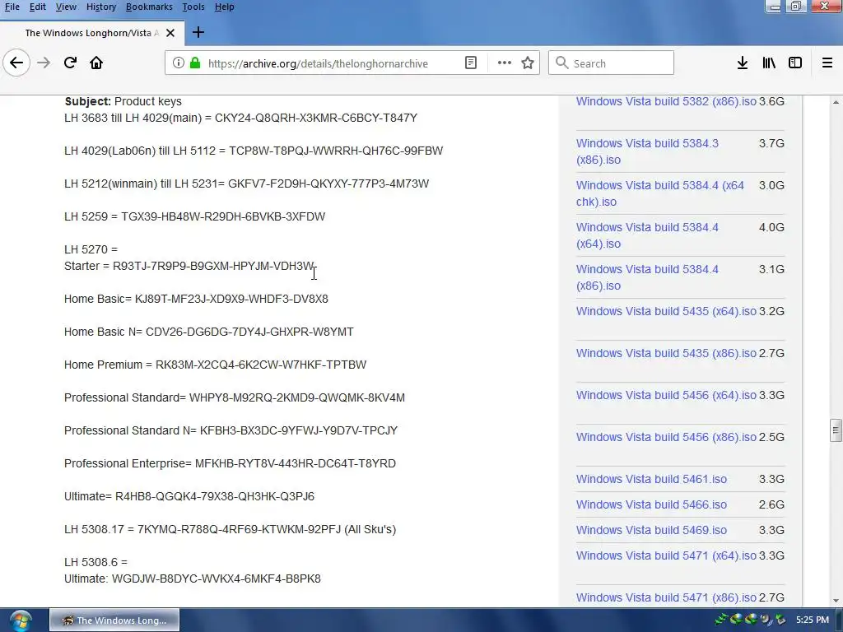Download Windows Vista build 5384.4 (x64).iso
Viewport: 843px width, 632px height.
tap(647, 235)
